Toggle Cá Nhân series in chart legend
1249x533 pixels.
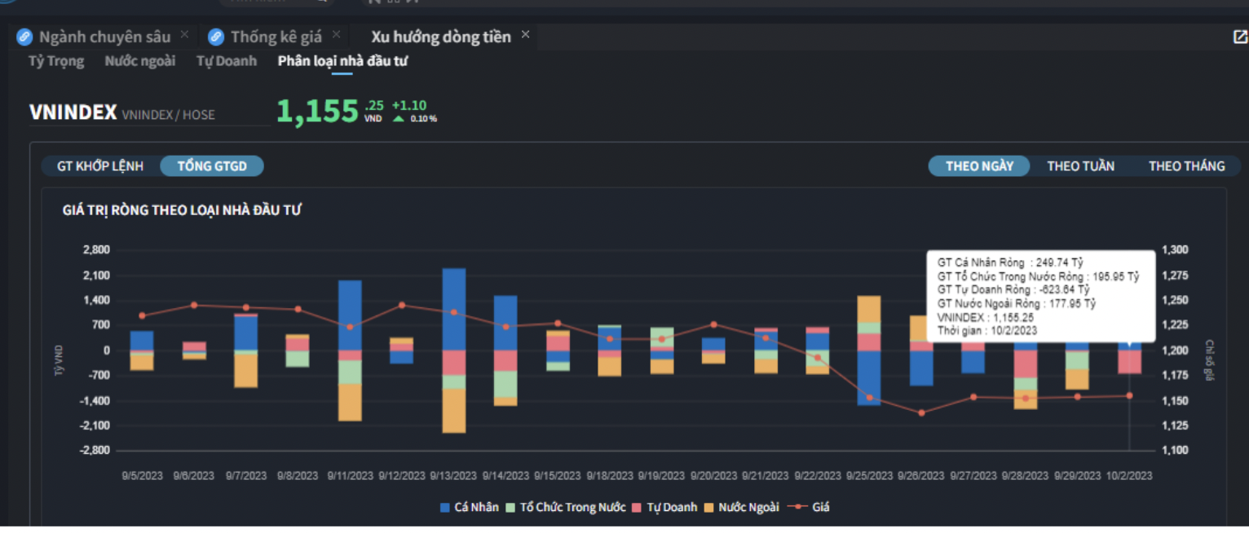(x=470, y=507)
